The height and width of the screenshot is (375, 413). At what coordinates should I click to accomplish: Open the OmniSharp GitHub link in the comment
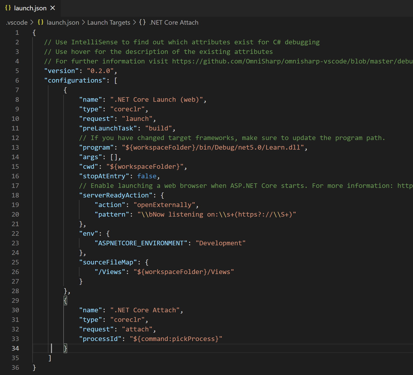278,61
